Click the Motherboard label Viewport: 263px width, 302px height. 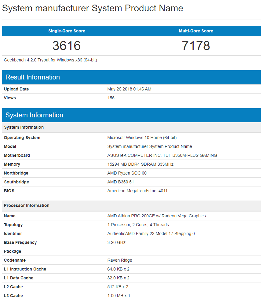tap(17, 155)
